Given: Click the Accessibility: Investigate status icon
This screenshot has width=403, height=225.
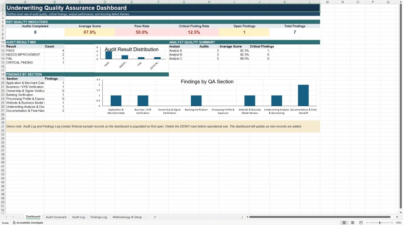Looking at the screenshot, I should click(28, 223).
